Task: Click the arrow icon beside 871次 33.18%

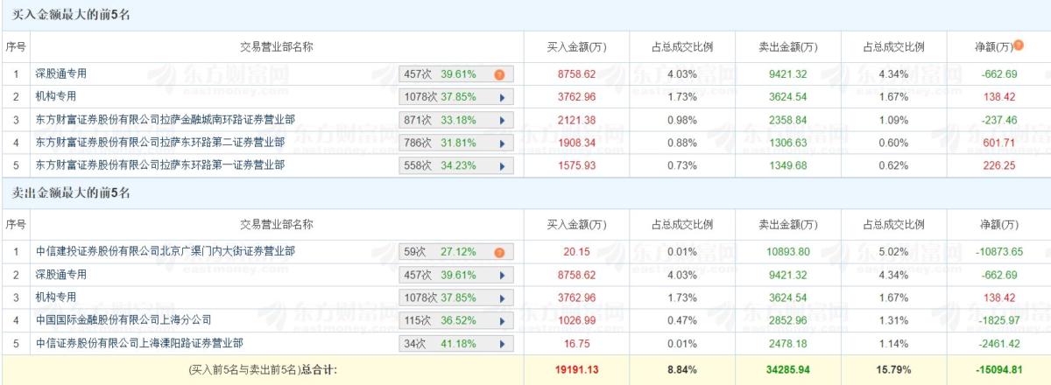Action: (503, 120)
